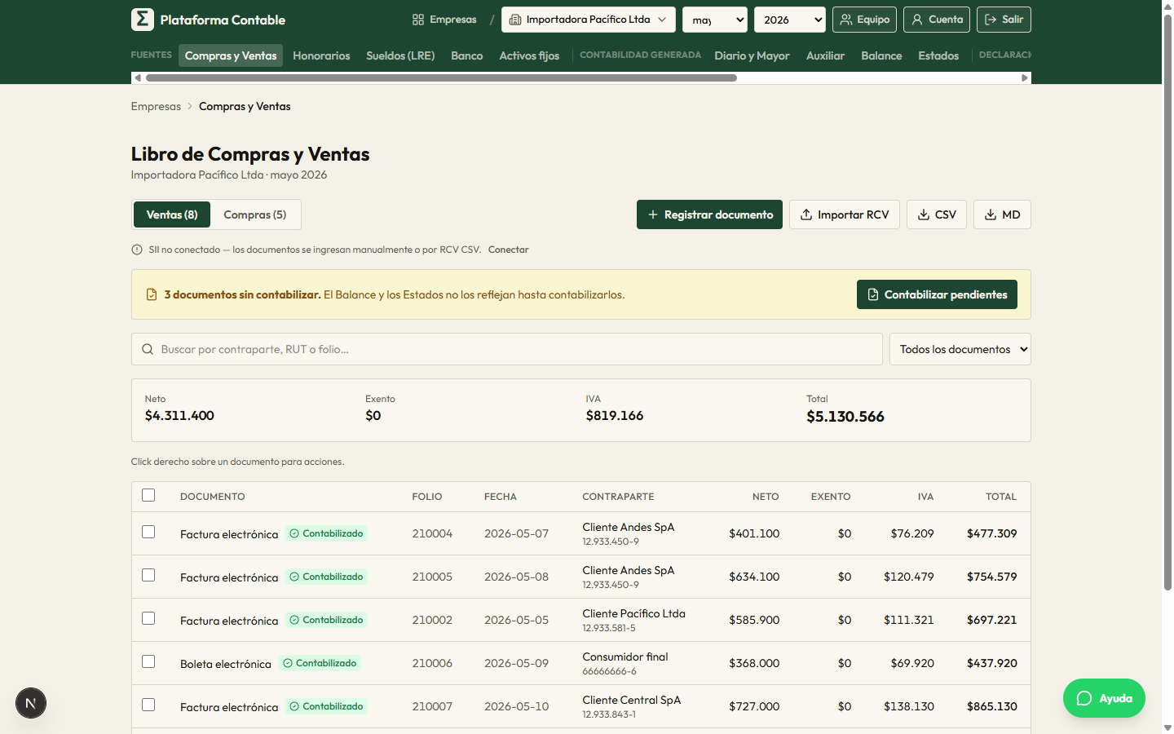Click the Empresas grid icon in header
Image resolution: width=1174 pixels, height=734 pixels.
tap(418, 20)
